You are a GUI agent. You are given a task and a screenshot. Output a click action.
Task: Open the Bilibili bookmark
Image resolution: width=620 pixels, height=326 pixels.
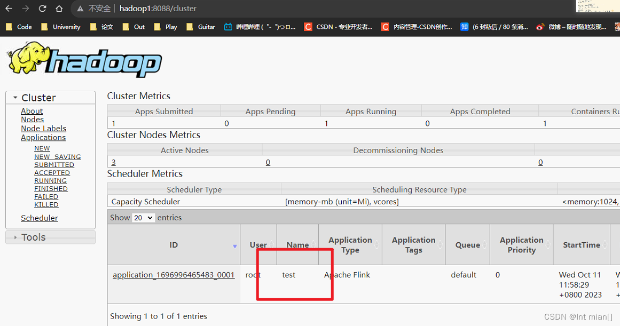point(260,27)
